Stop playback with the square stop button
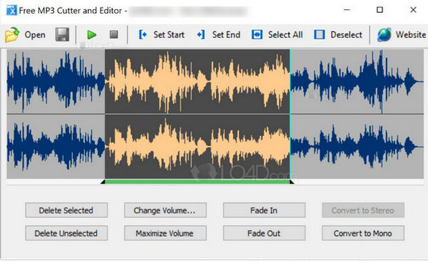The height and width of the screenshot is (261, 428). tap(114, 34)
